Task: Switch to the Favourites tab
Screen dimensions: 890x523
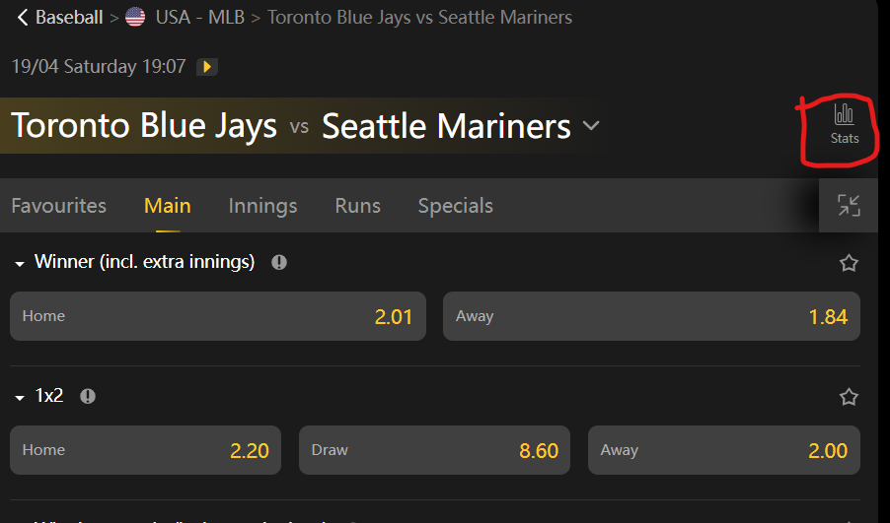Action: (58, 206)
